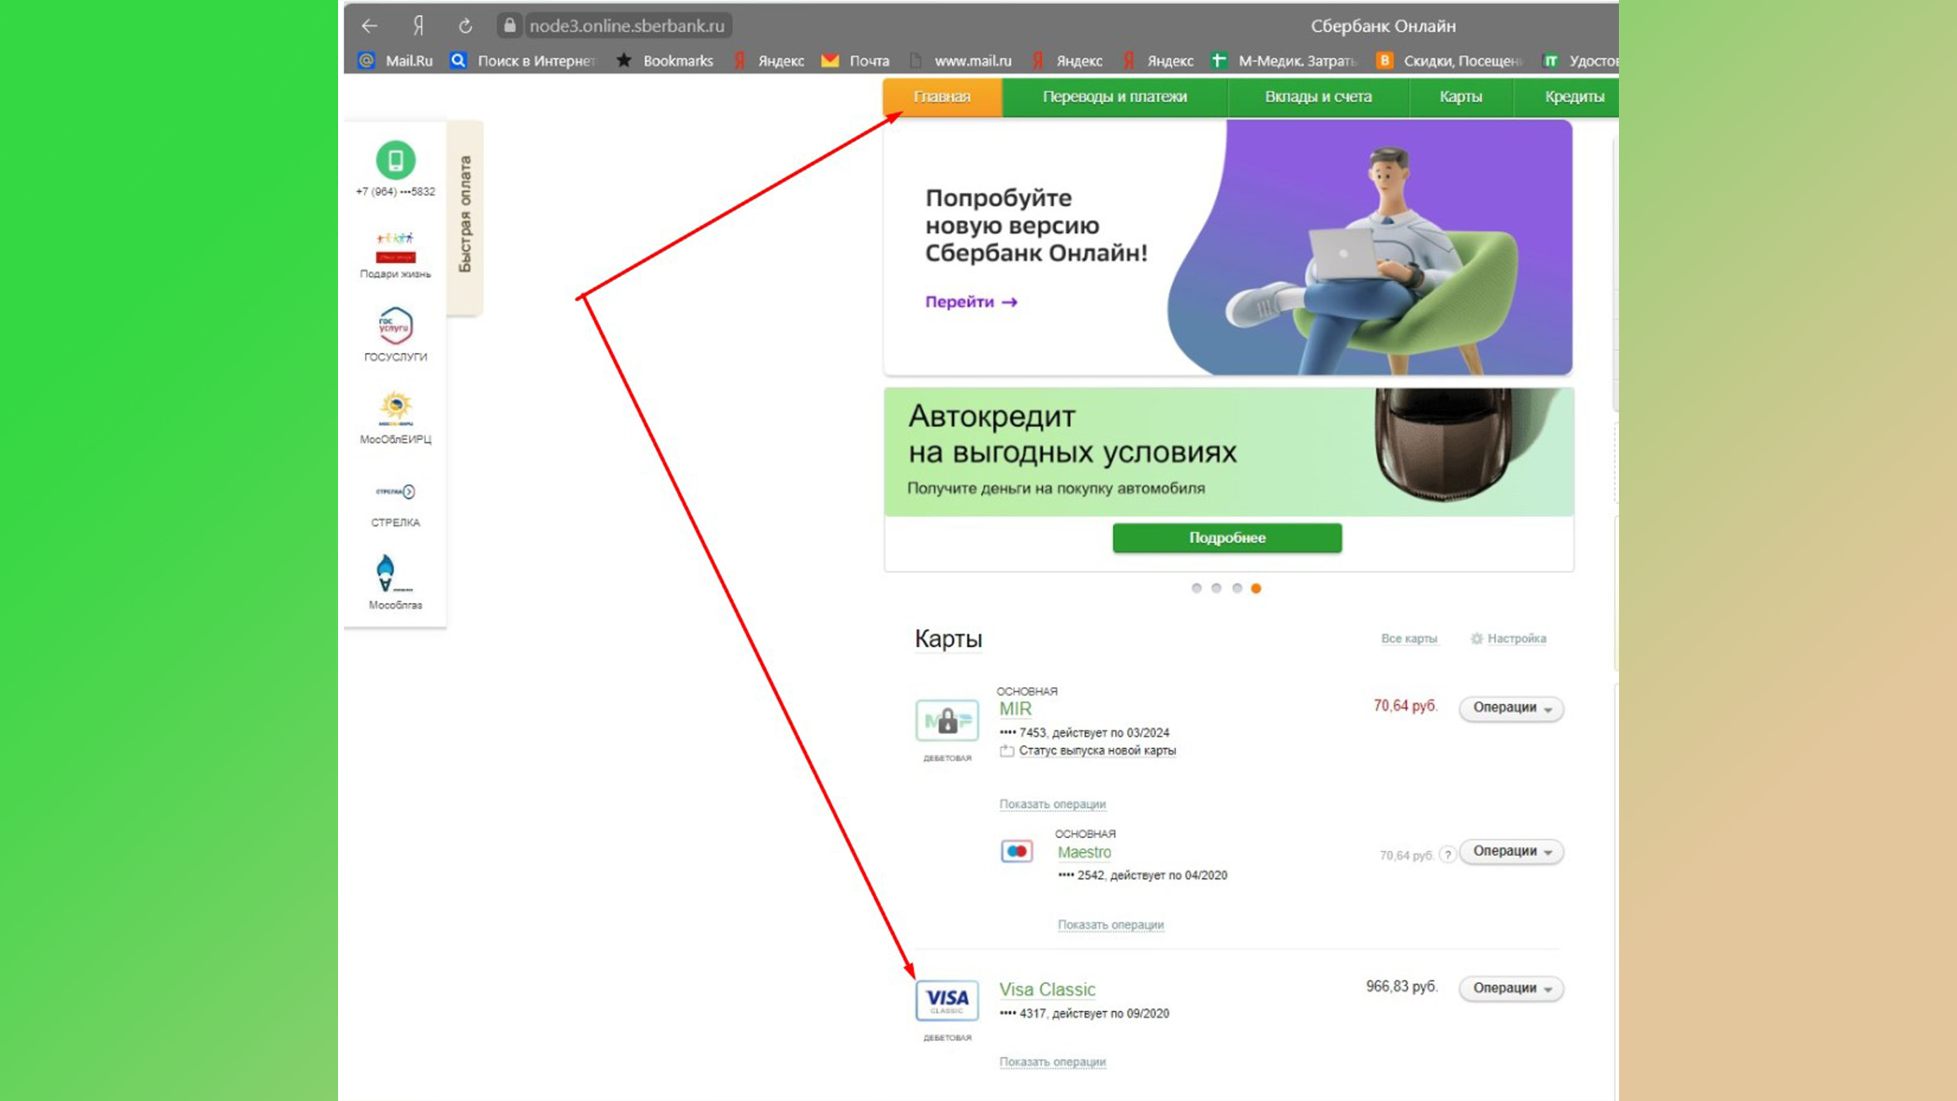The width and height of the screenshot is (1957, 1101).
Task: Click the locked MIR card icon
Action: 947,720
